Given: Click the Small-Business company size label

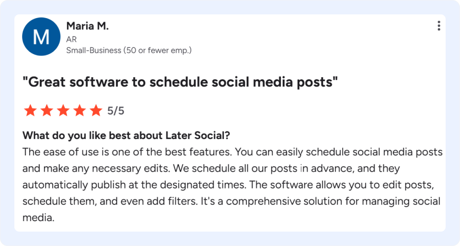Looking at the screenshot, I should point(129,50).
